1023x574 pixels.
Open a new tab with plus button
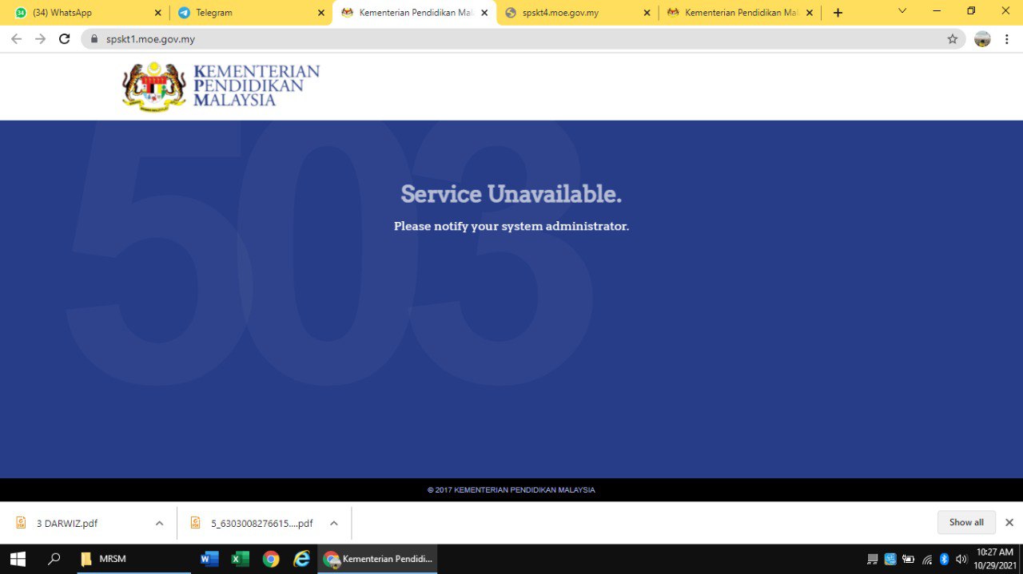[x=838, y=13]
